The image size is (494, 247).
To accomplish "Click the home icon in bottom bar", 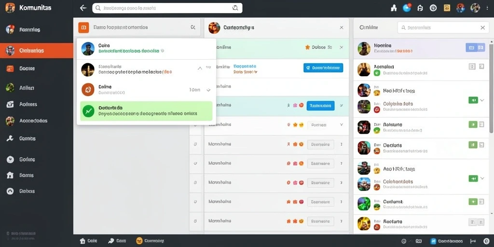I will pyautogui.click(x=82, y=241).
